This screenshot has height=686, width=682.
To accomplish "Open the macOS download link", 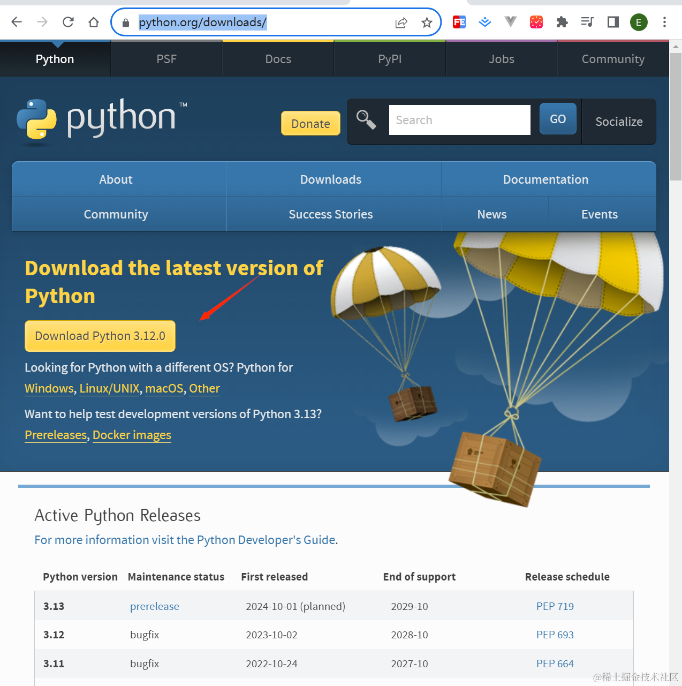I will pyautogui.click(x=164, y=388).
